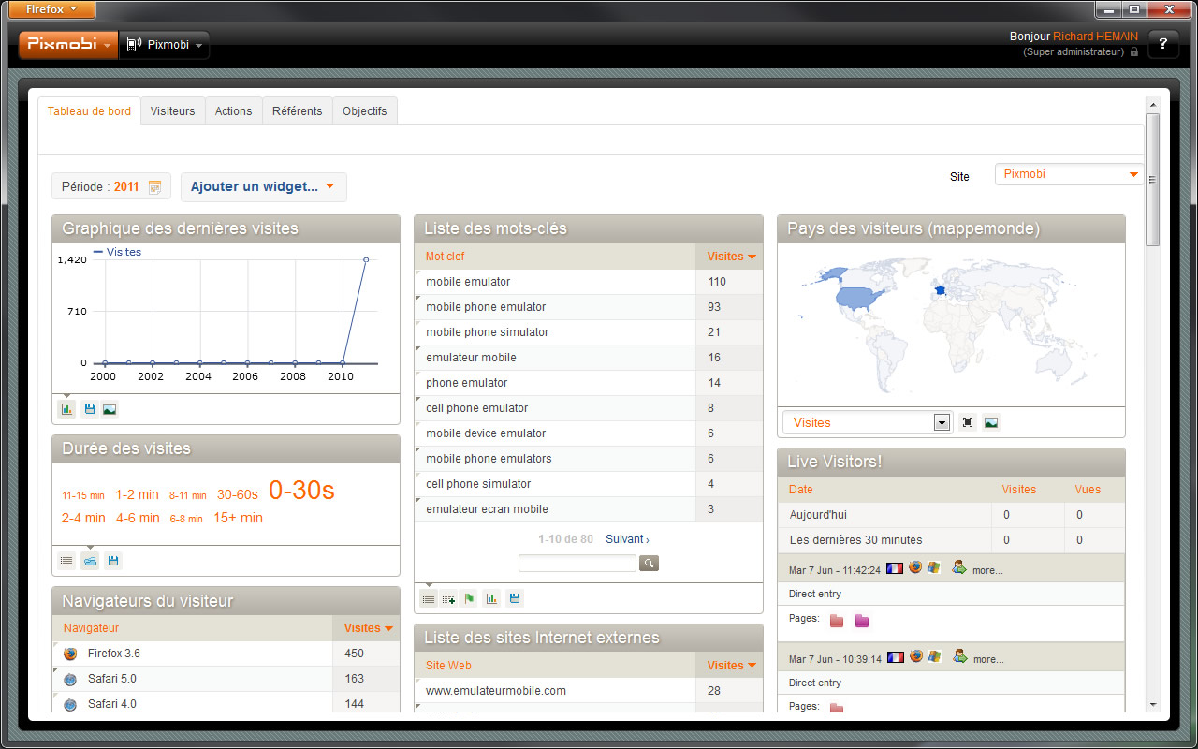Screen dimensions: 1198x749
Task: Open the Pixmobi logo dropdown menu
Action: coord(68,45)
